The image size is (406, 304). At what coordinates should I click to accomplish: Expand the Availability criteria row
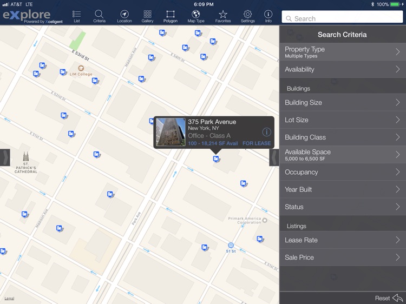342,69
